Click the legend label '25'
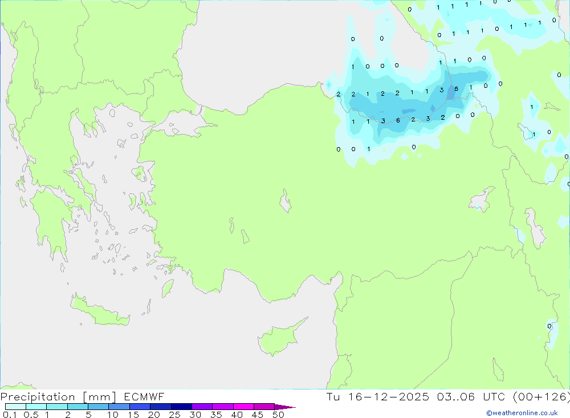The width and height of the screenshot is (570, 418). [174, 415]
